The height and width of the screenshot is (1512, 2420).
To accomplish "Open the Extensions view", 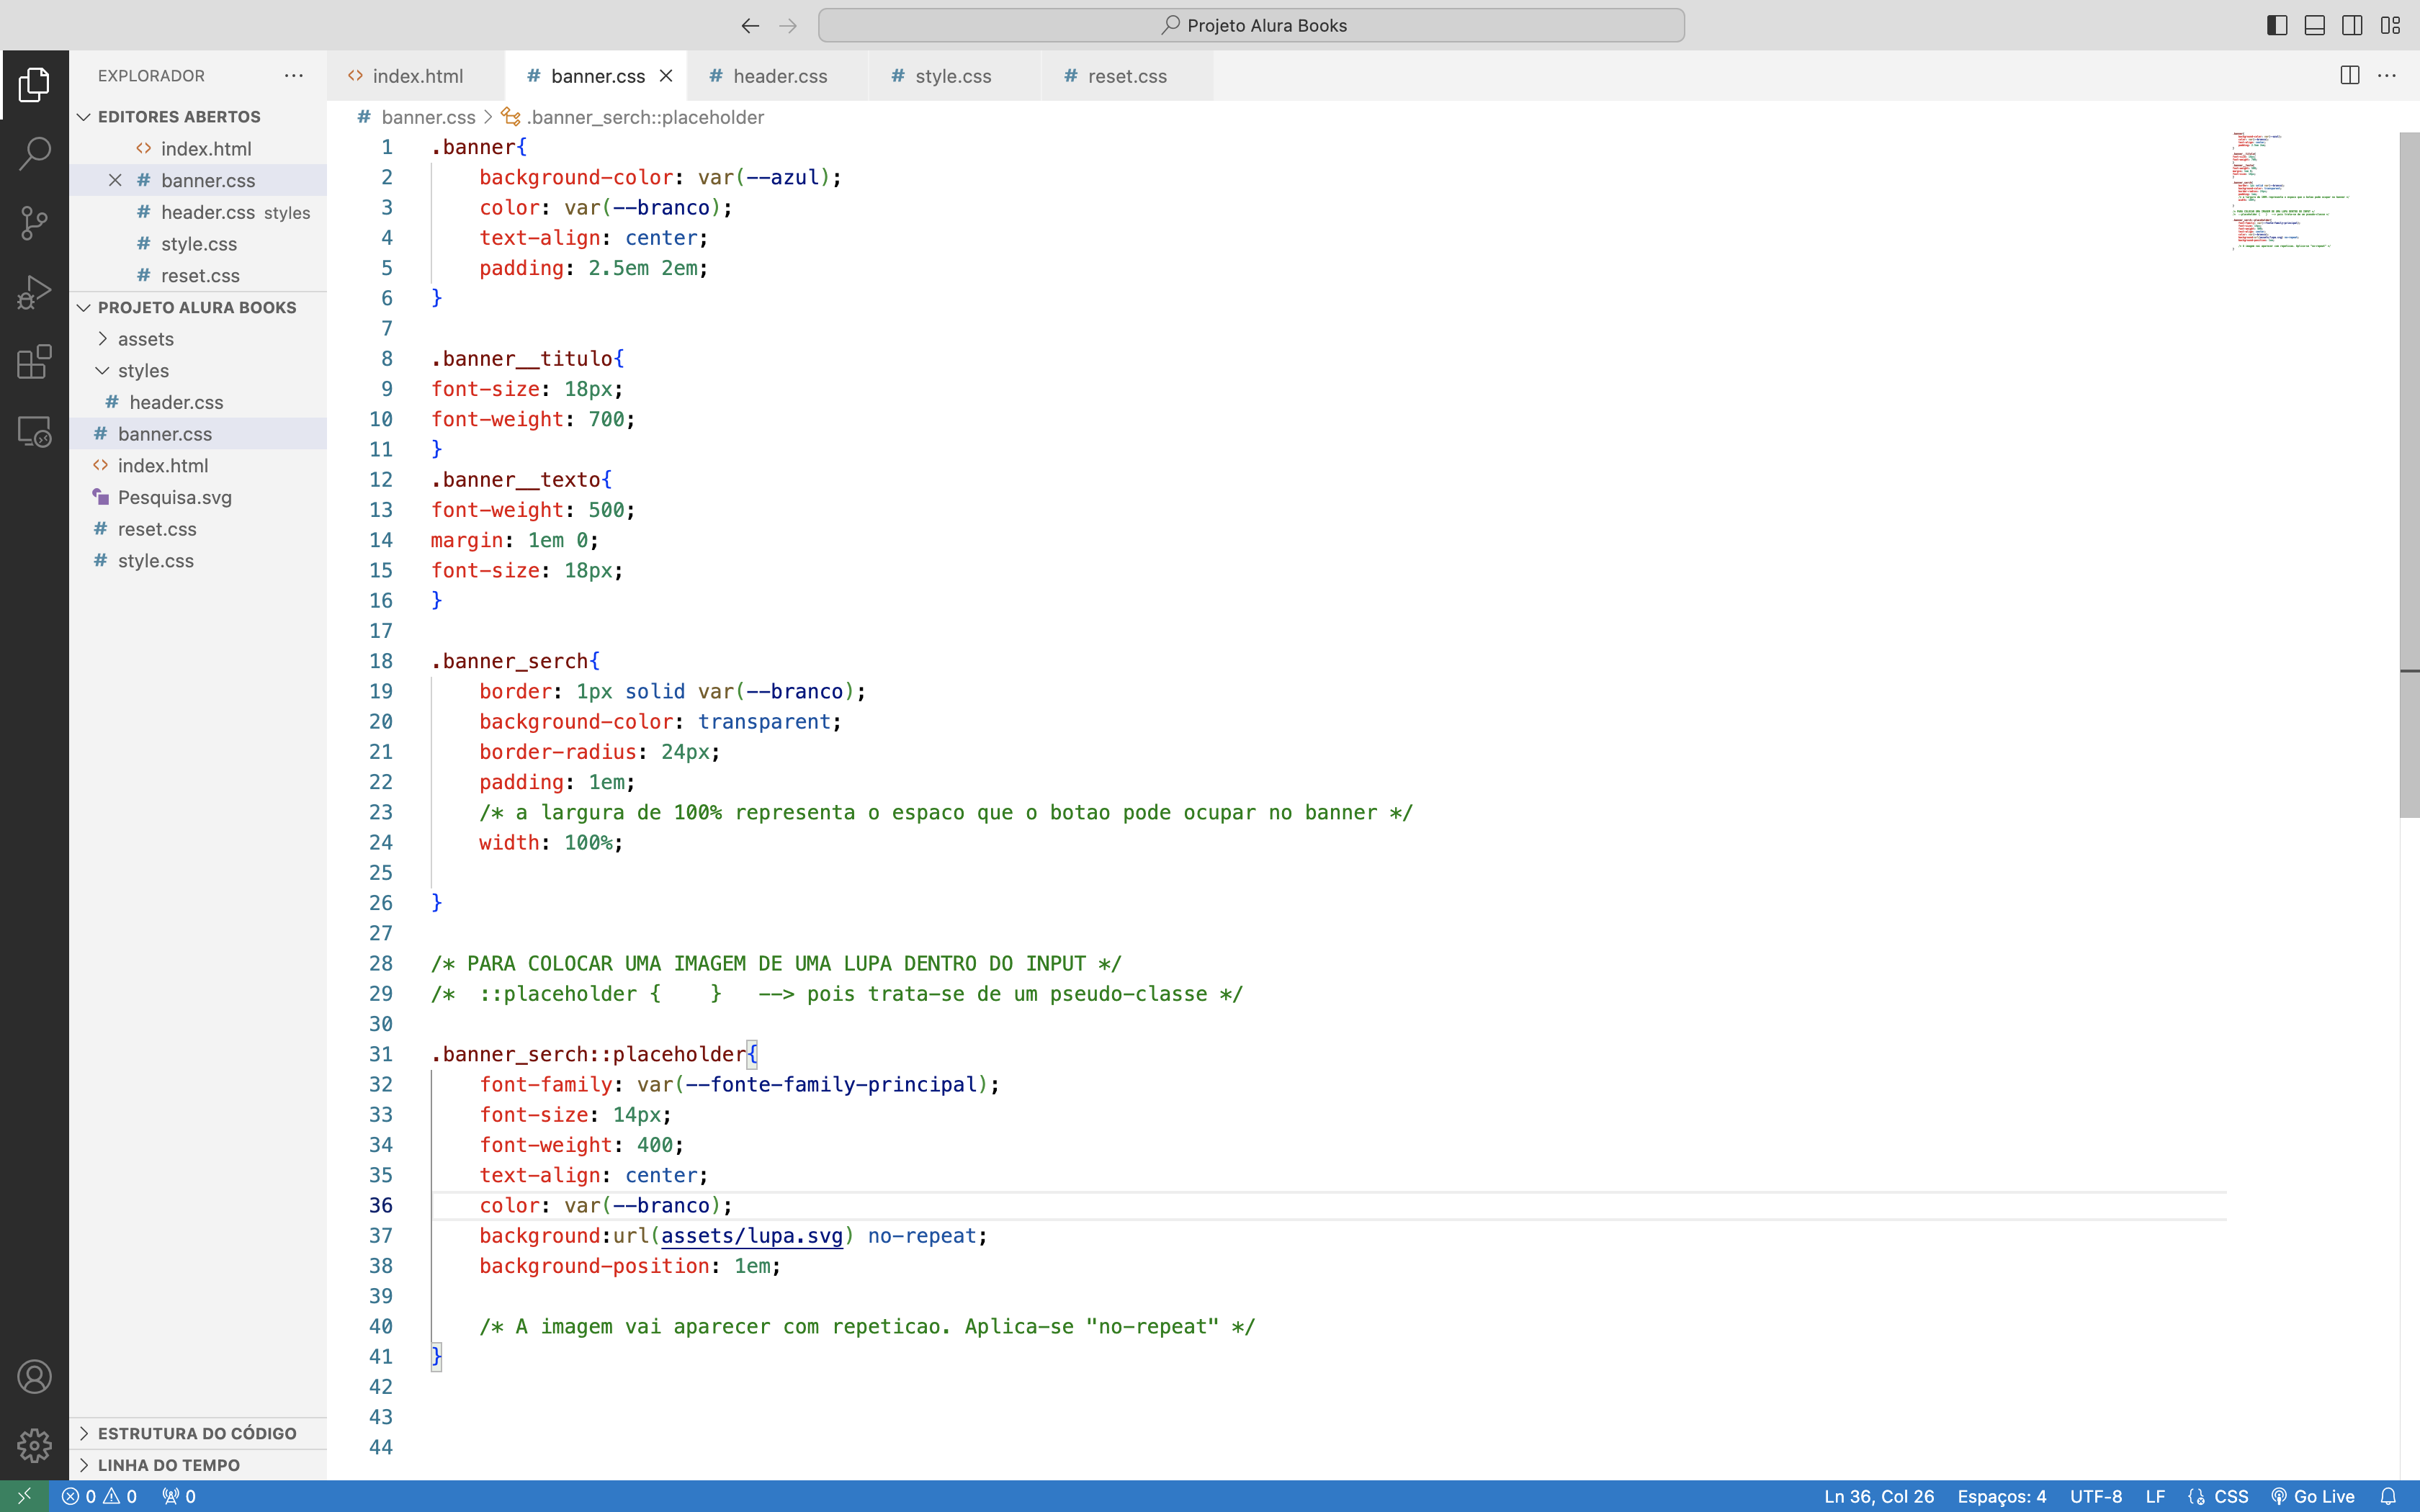I will [x=34, y=362].
